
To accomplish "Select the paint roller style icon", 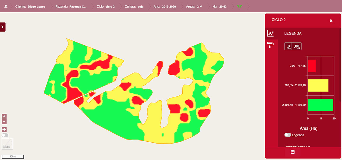I will tap(270, 45).
